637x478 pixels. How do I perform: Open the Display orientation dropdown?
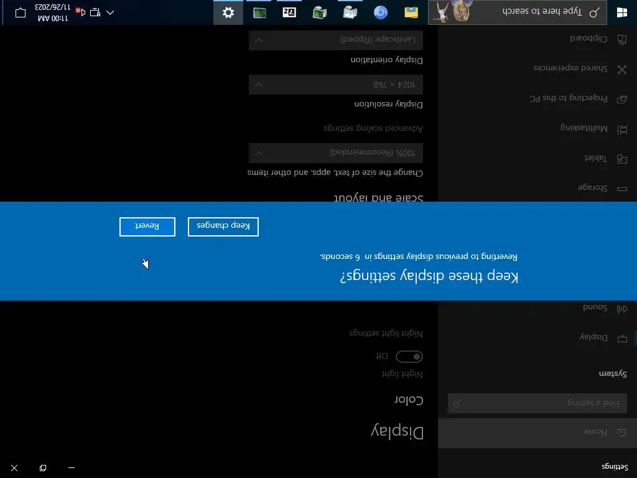pyautogui.click(x=335, y=40)
